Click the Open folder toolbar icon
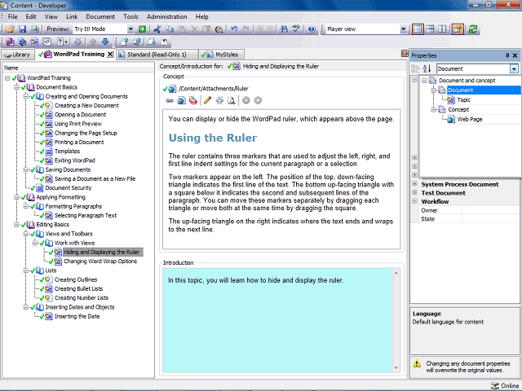 point(10,29)
